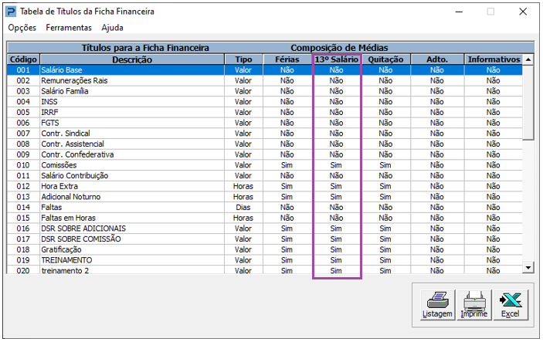Click the Imprime printer button
The width and height of the screenshot is (543, 342).
click(474, 305)
